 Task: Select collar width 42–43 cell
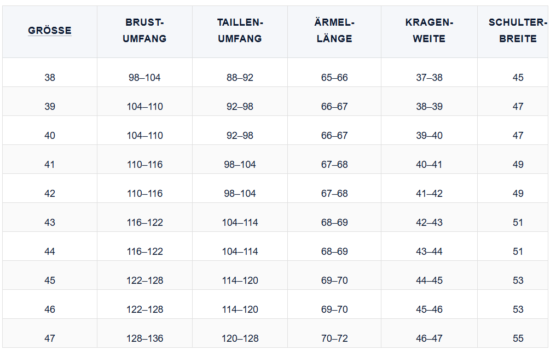coord(429,223)
